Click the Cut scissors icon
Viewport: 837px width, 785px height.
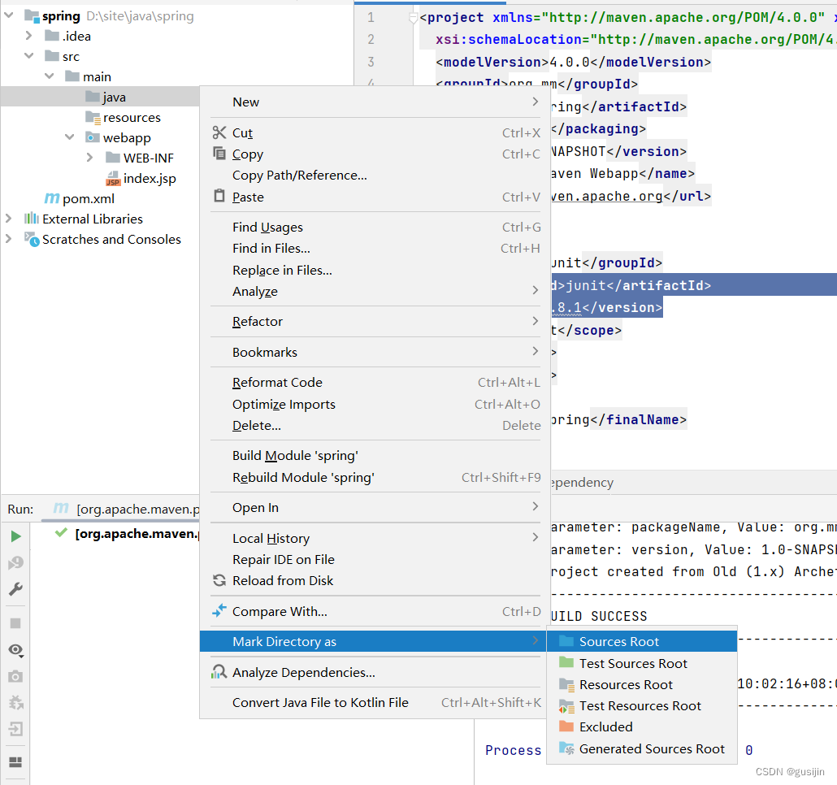219,132
